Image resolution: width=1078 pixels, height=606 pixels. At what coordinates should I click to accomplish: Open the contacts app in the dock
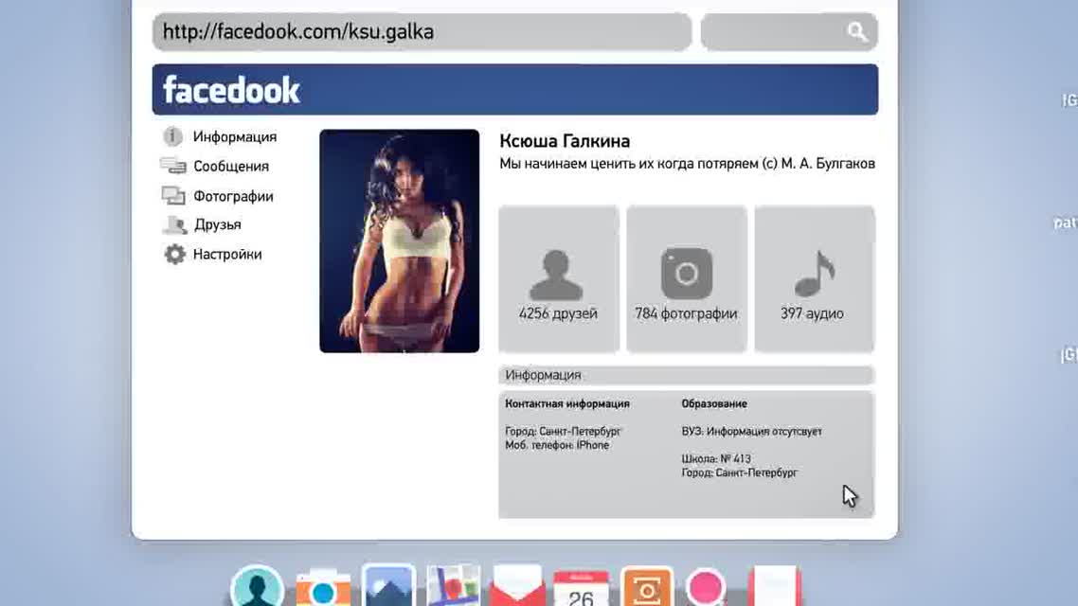pyautogui.click(x=257, y=587)
